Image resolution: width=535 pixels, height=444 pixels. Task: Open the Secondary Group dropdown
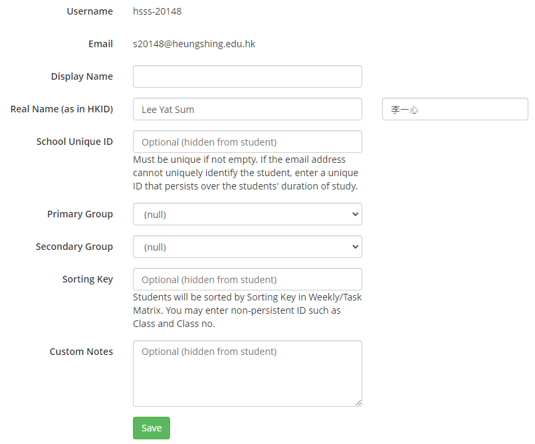coord(247,247)
